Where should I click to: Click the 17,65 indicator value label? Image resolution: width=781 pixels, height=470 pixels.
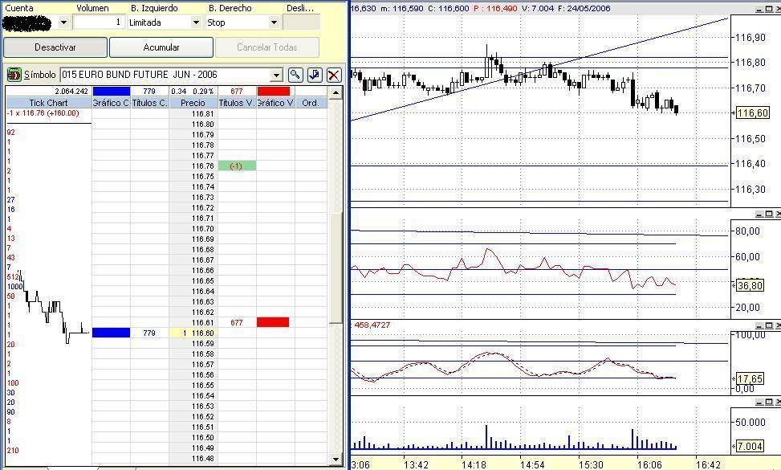750,378
